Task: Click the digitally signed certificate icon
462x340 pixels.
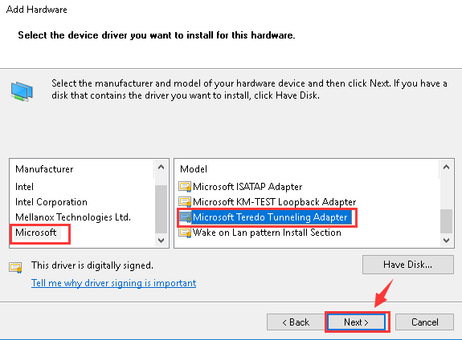Action: (15, 267)
